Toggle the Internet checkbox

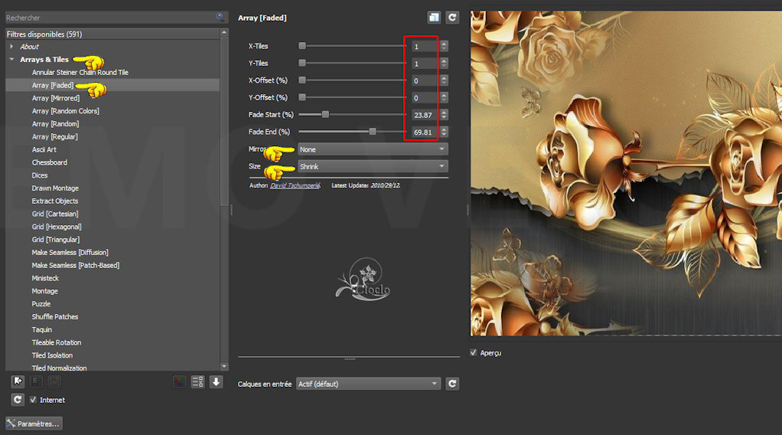tap(33, 400)
